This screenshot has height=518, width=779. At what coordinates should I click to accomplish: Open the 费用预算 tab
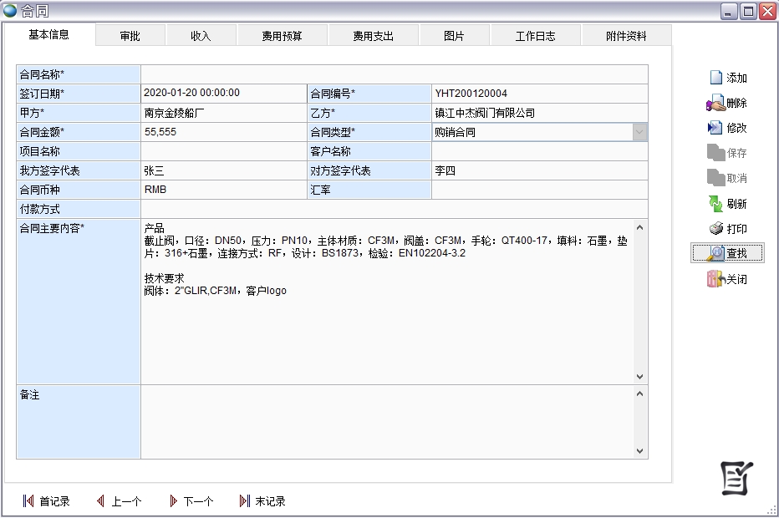click(x=282, y=36)
